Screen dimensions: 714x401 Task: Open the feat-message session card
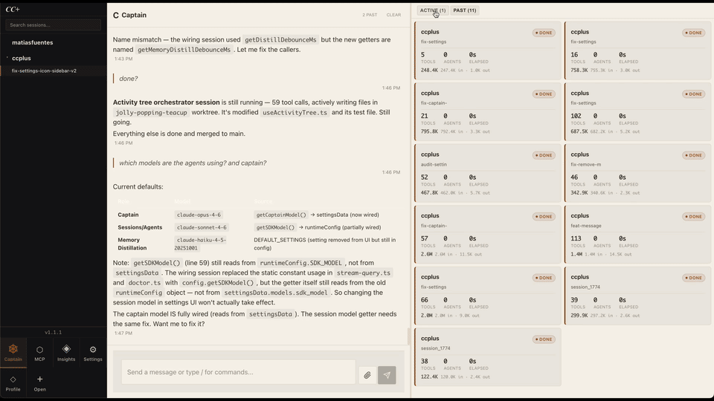[x=637, y=234]
